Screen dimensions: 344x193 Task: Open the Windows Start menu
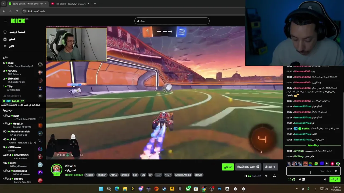(x=101, y=189)
